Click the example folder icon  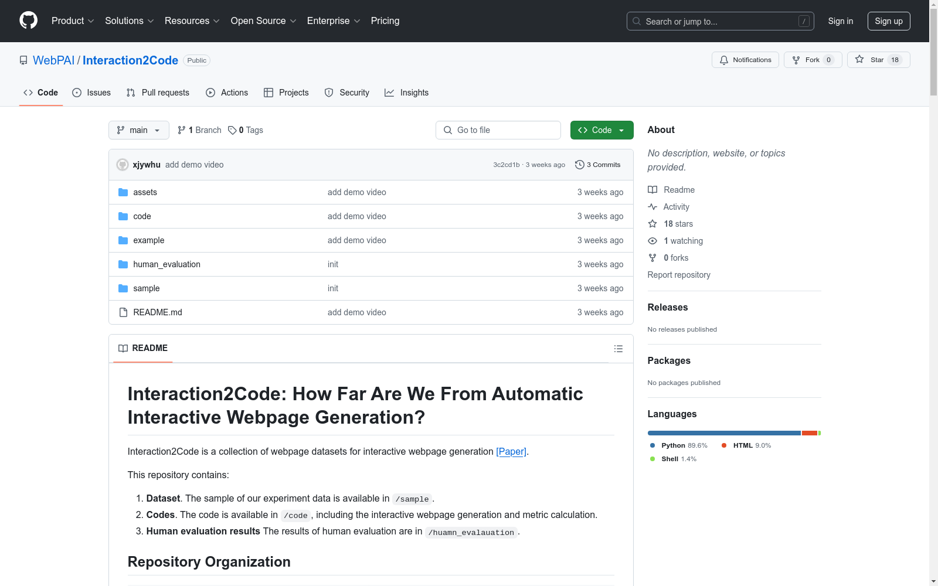pyautogui.click(x=123, y=240)
